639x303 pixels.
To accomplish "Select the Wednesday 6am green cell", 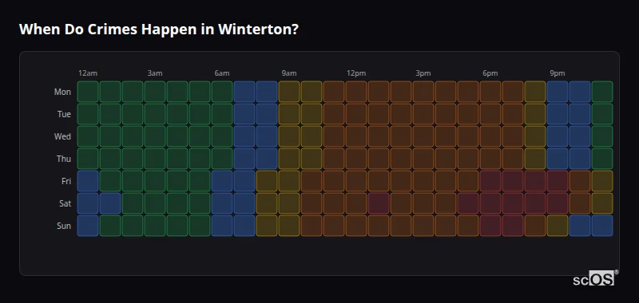I will 222,136.
